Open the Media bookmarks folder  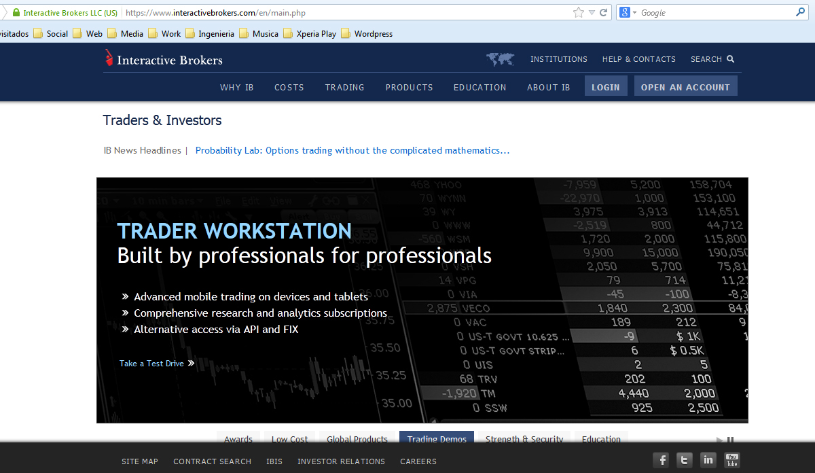[x=125, y=33]
